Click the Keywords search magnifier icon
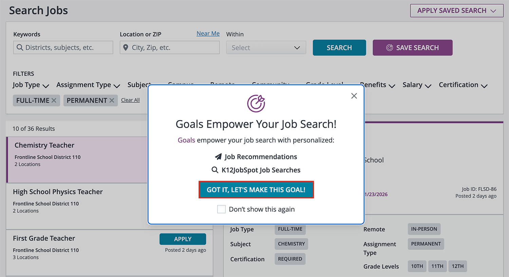 point(20,47)
